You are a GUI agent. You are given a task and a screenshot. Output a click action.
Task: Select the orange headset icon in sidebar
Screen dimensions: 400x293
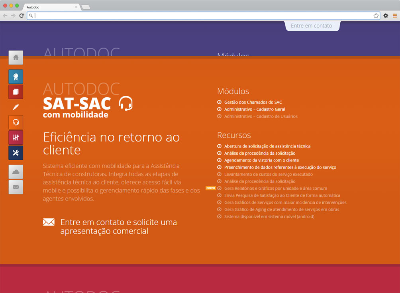click(x=16, y=122)
